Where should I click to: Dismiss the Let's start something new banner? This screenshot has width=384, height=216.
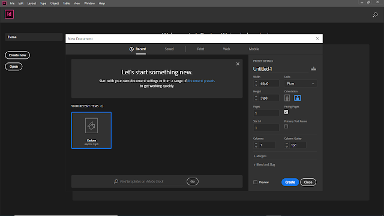pyautogui.click(x=238, y=64)
